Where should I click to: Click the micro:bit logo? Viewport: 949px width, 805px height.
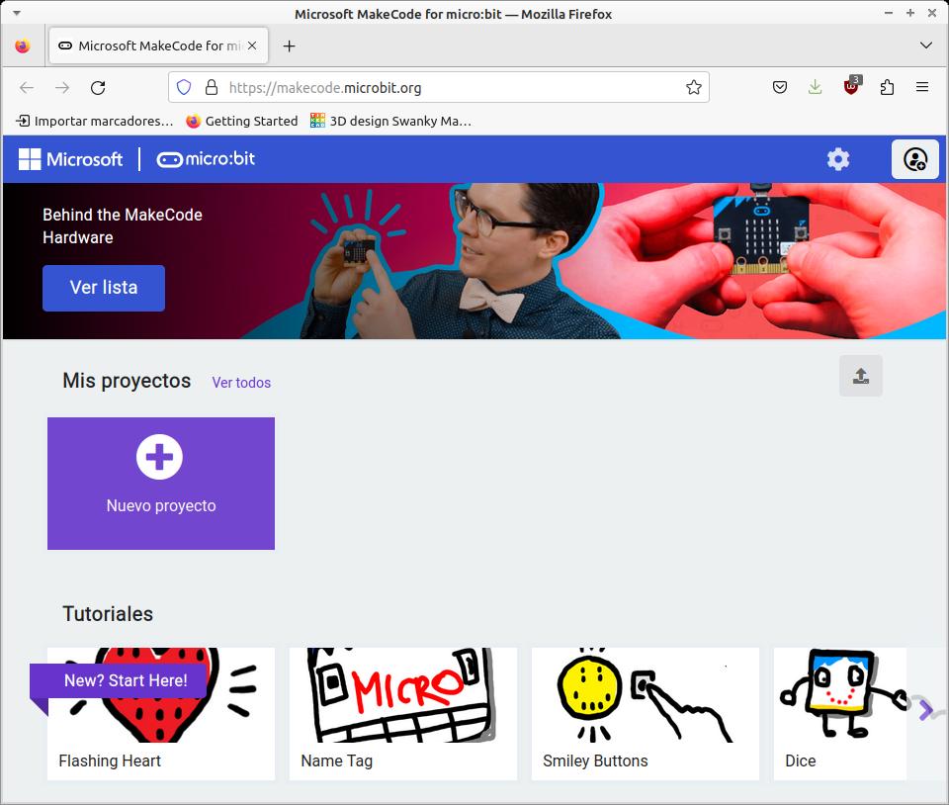coord(206,159)
